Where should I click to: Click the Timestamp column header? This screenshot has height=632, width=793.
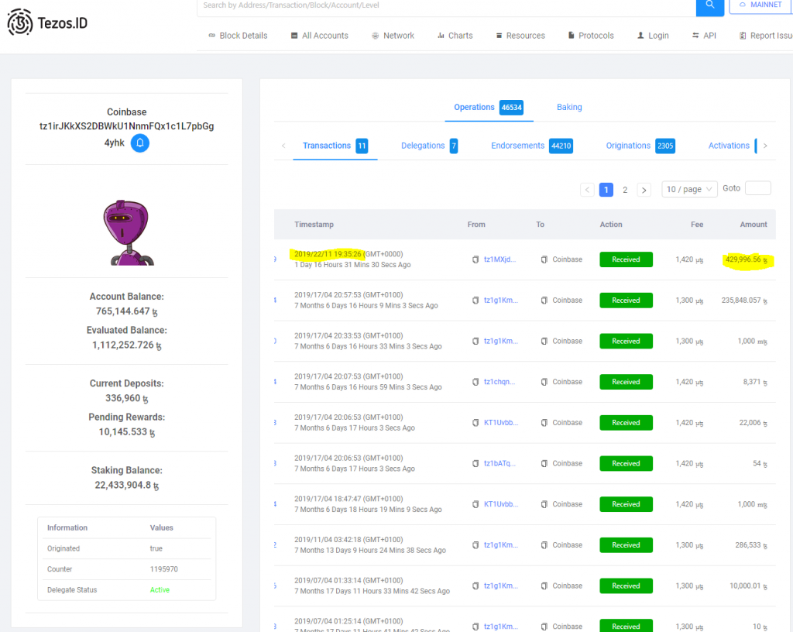point(314,225)
